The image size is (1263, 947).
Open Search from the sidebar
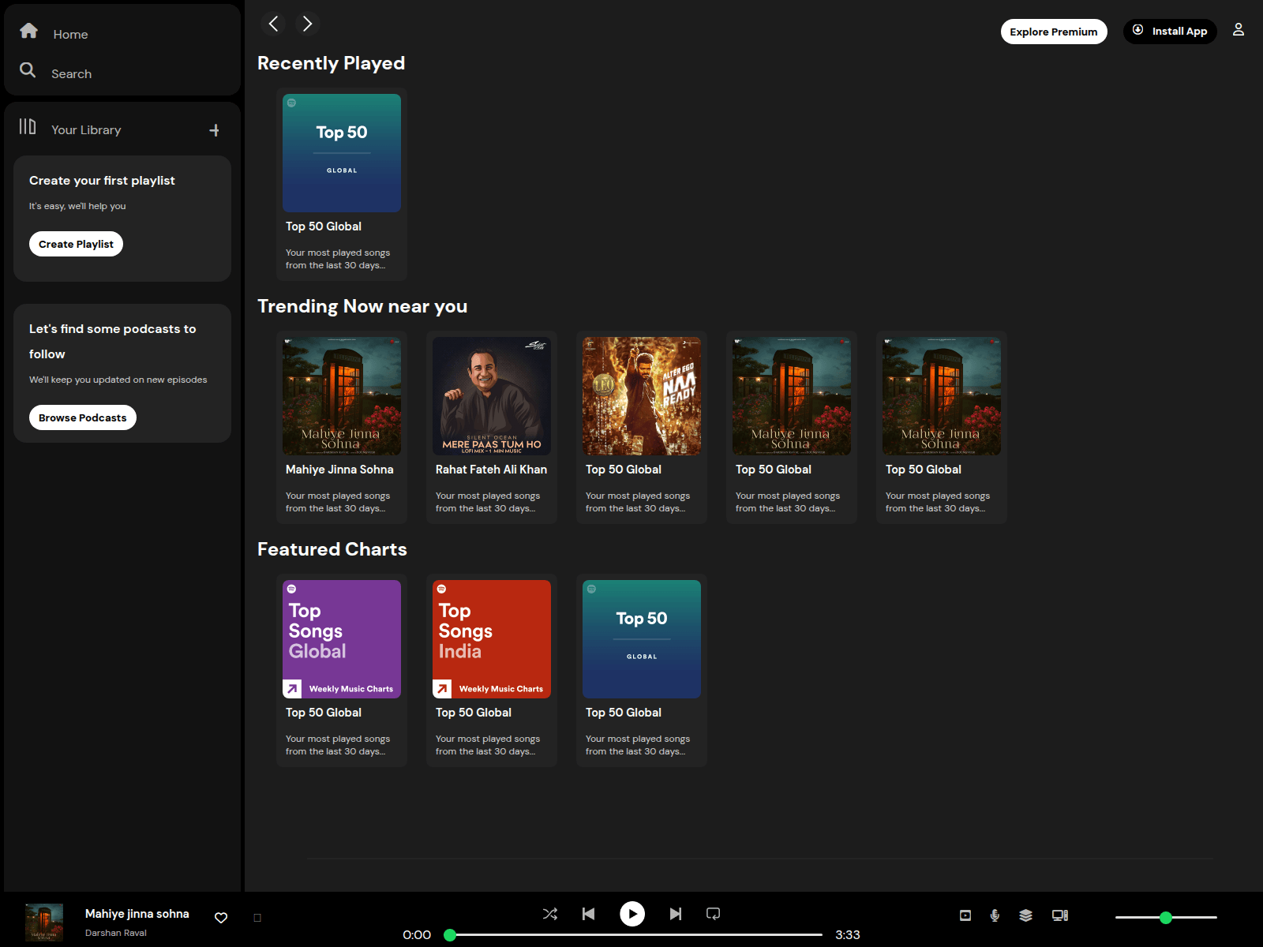55,73
